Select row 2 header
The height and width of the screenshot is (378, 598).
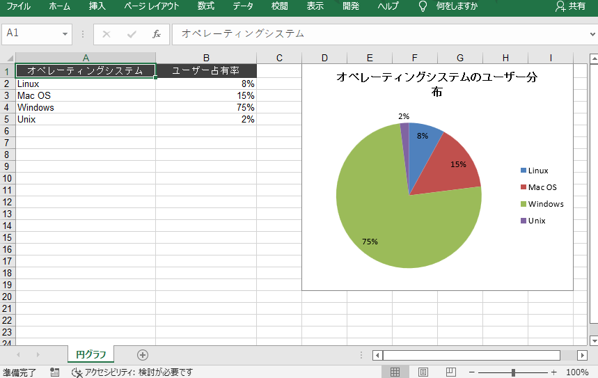tap(7, 84)
